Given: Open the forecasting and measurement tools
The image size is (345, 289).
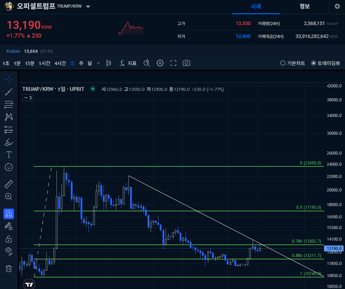Looking at the screenshot, I should pyautogui.click(x=9, y=130).
